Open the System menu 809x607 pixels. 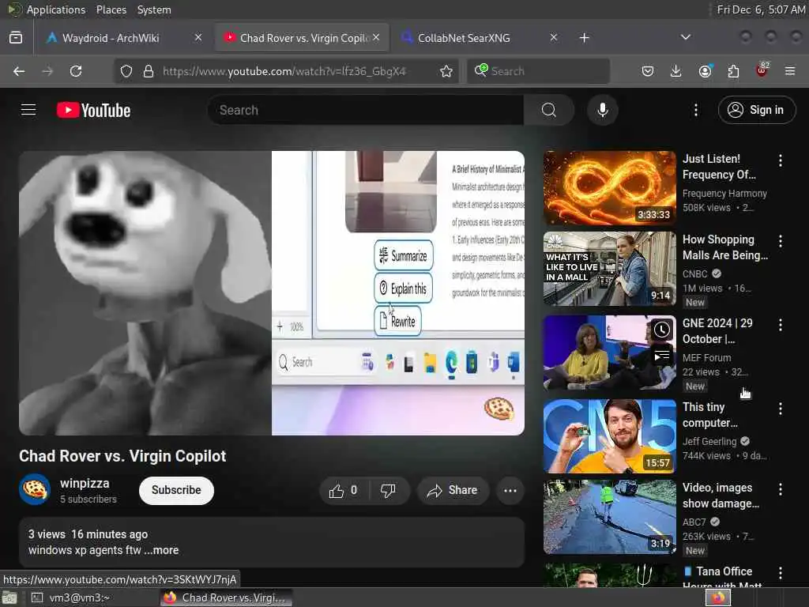154,9
